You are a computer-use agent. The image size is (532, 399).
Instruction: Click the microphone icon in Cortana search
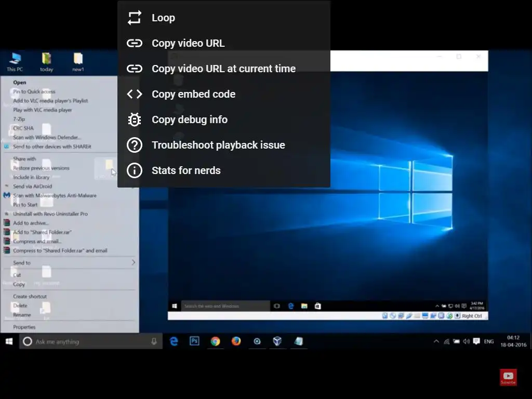[154, 341]
